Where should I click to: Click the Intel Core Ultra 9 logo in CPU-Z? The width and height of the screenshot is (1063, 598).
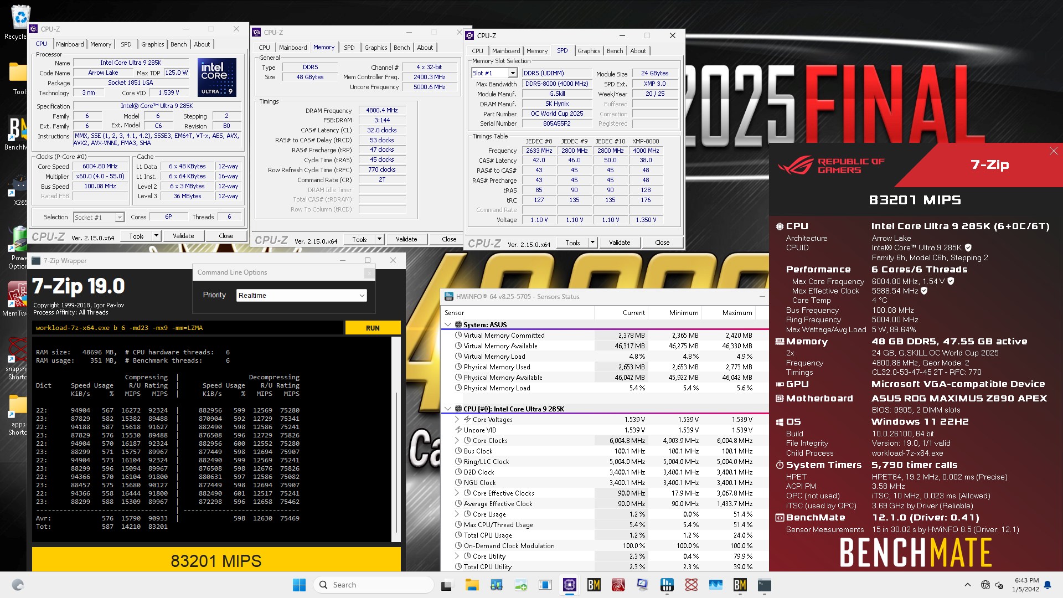(217, 78)
